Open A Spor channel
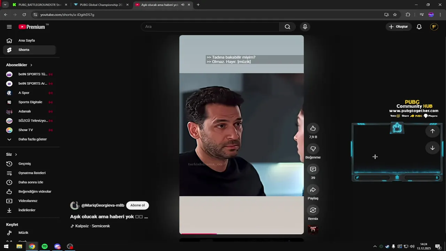Screen dimensions: 446x251 point(29,93)
